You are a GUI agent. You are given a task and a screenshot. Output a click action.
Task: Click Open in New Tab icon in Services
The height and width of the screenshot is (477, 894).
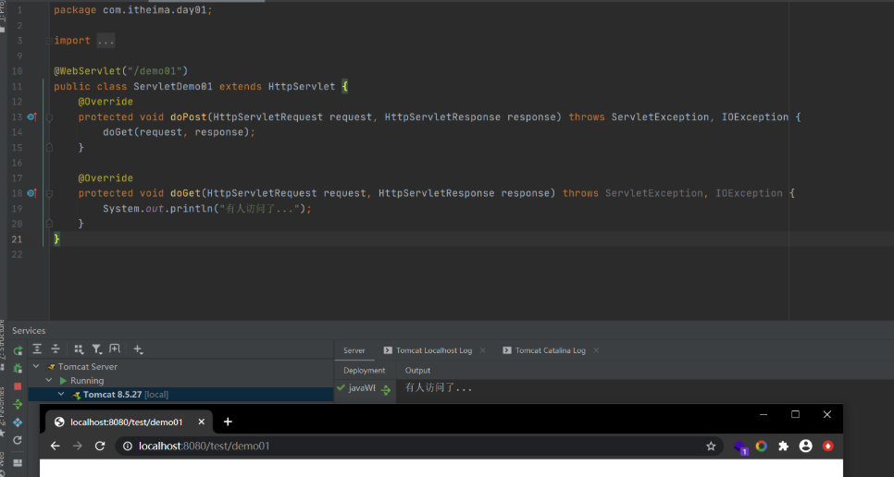point(115,349)
